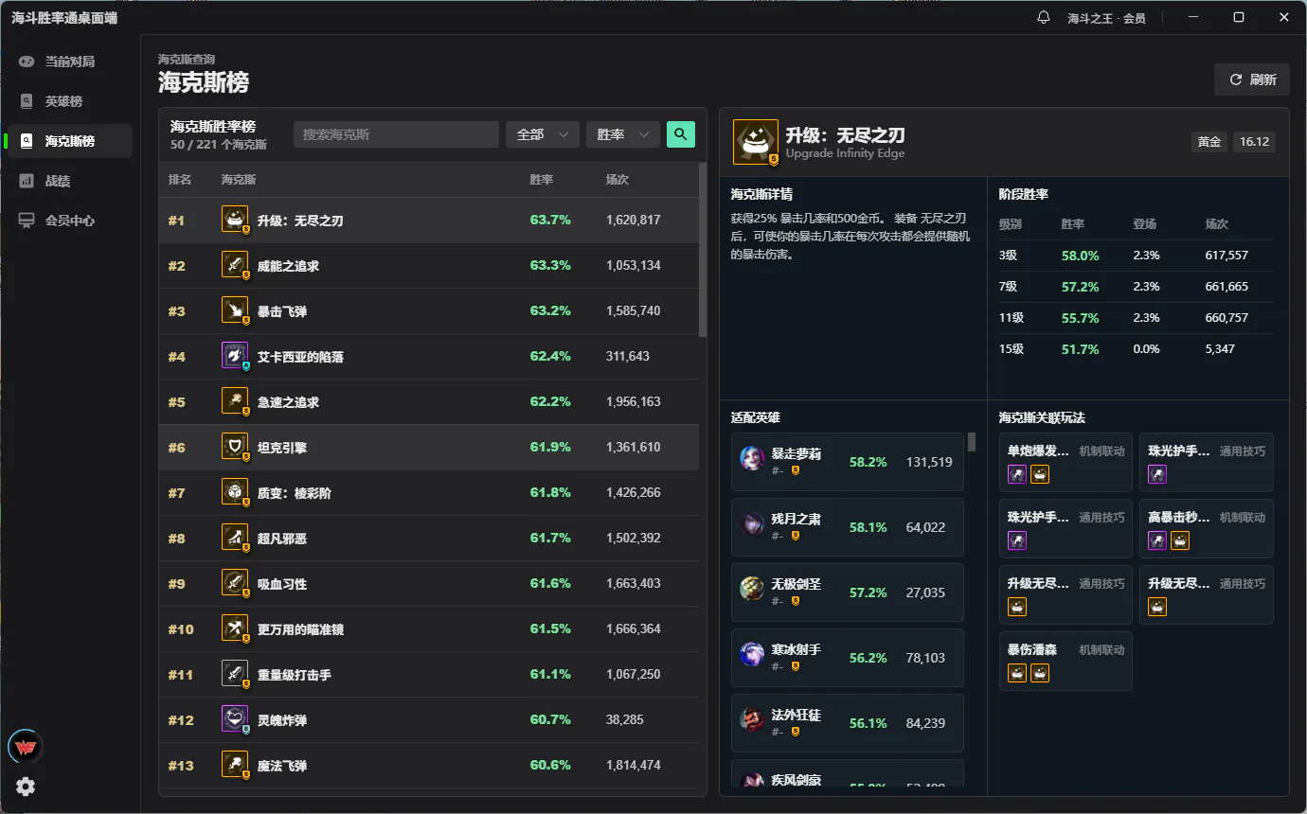Click the 61.9% win rate of 坦克引擎
Image resolution: width=1307 pixels, height=814 pixels.
click(550, 448)
